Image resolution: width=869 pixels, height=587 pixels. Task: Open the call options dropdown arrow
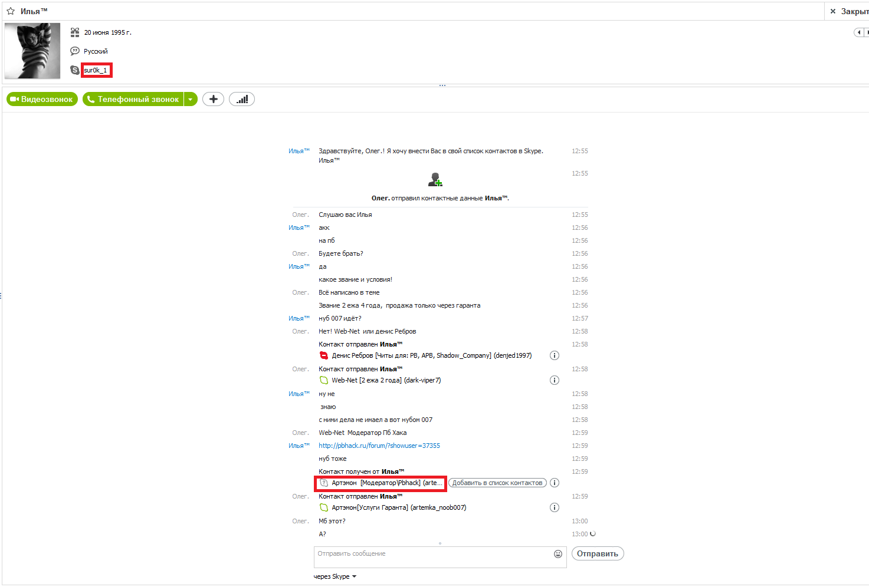[191, 99]
